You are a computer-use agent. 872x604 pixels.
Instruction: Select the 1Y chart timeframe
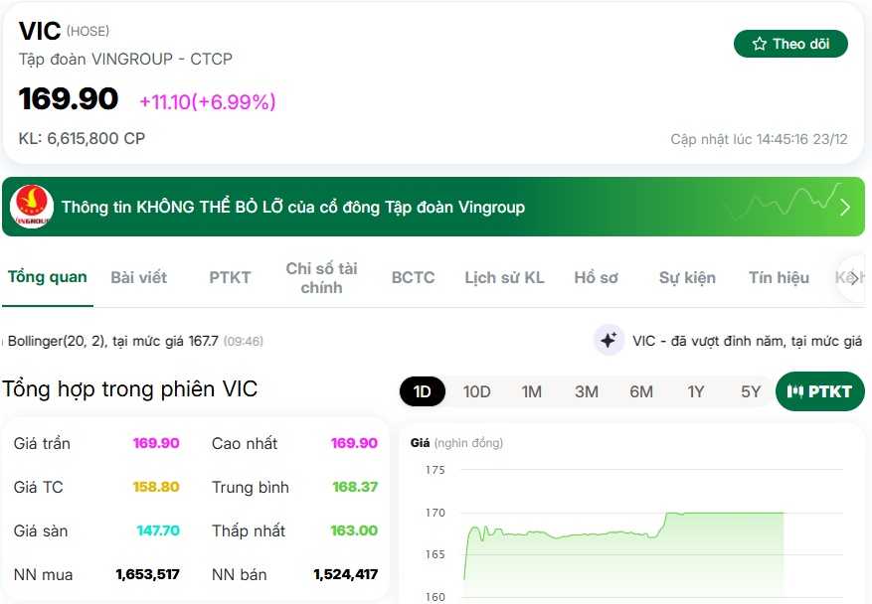(696, 392)
